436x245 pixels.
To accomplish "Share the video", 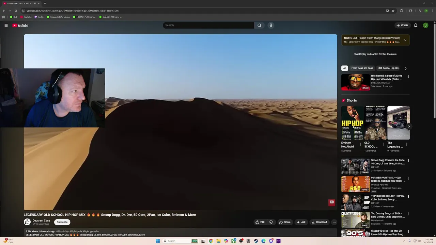I will [x=285, y=222].
